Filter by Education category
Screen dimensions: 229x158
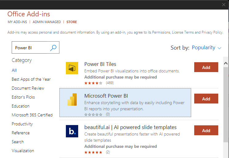click(x=21, y=106)
